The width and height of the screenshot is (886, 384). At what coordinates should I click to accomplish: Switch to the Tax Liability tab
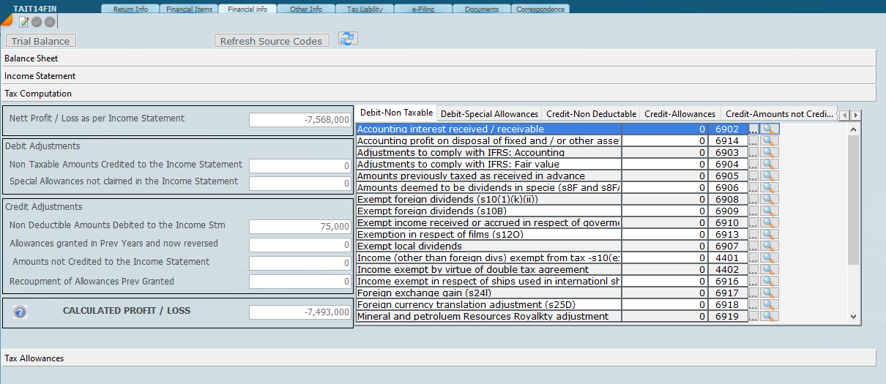365,10
